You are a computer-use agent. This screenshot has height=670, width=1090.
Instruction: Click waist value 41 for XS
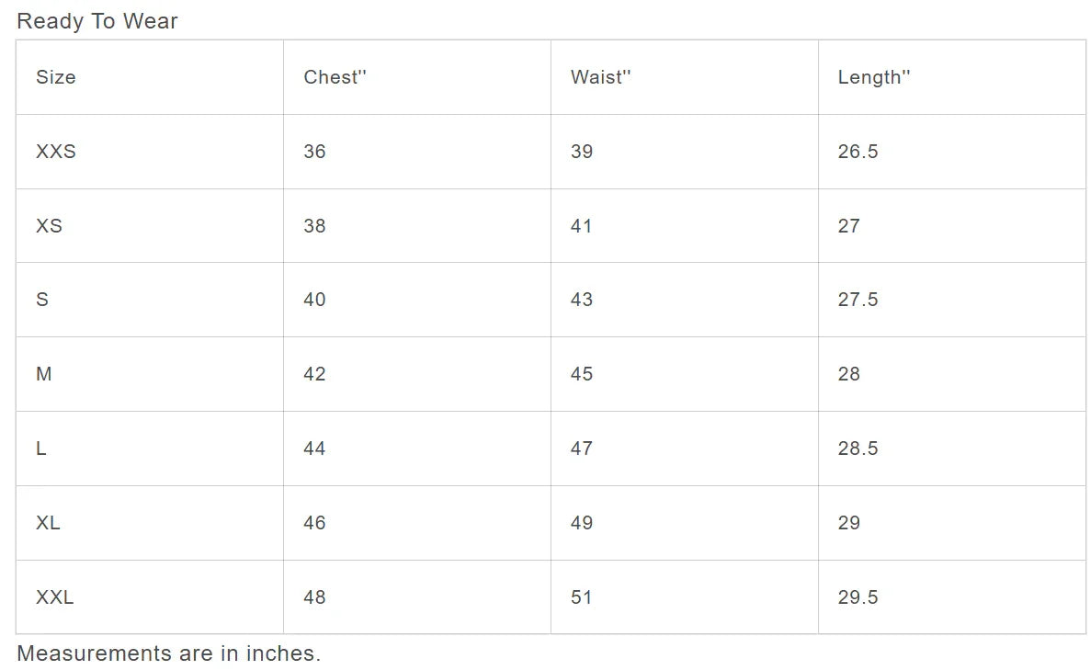582,226
